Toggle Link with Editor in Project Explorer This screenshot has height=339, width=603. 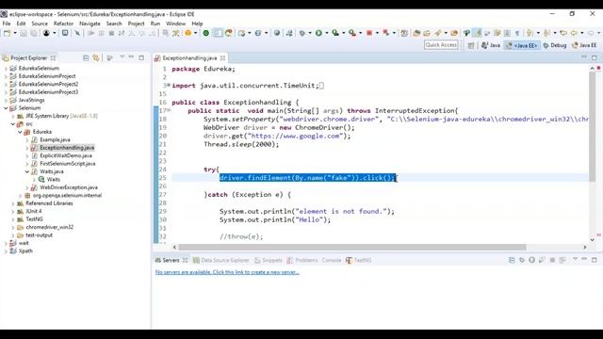coord(96,58)
